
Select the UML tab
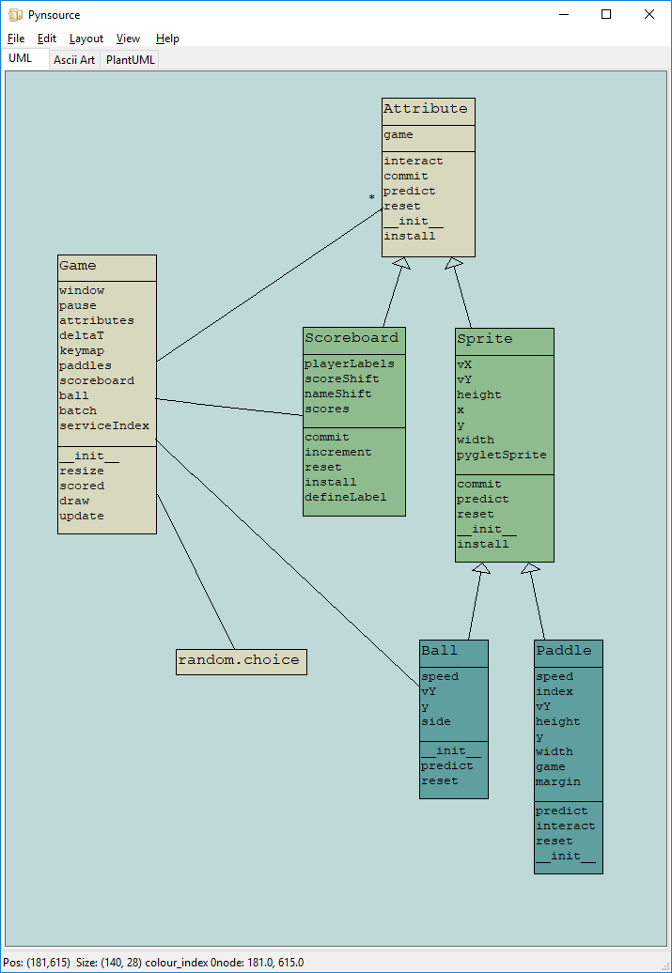(x=21, y=58)
